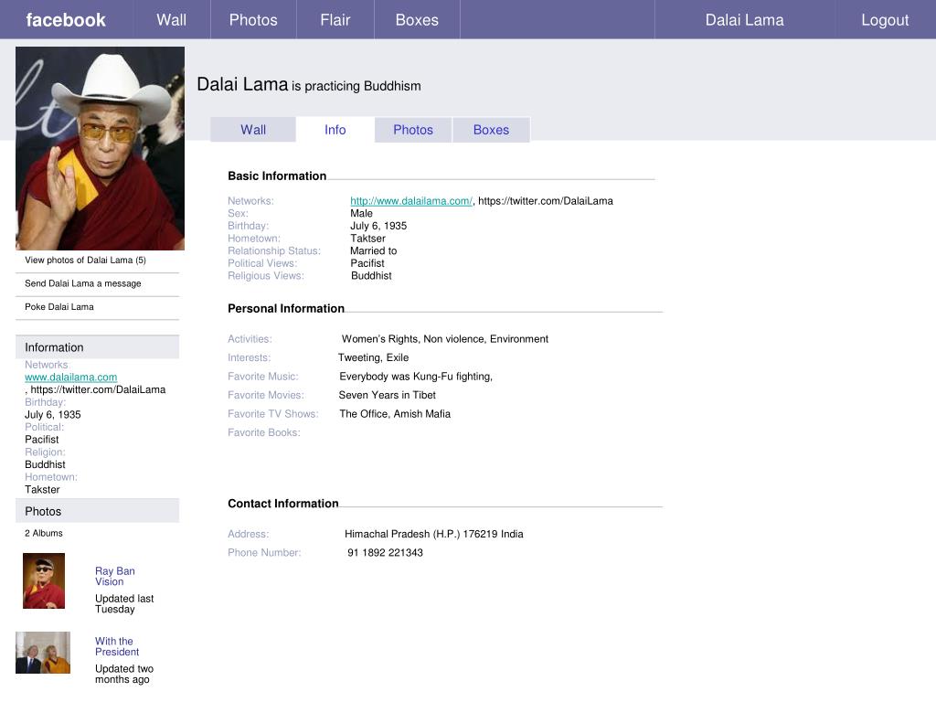936x702 pixels.
Task: Open the With the President album title
Action: click(117, 646)
